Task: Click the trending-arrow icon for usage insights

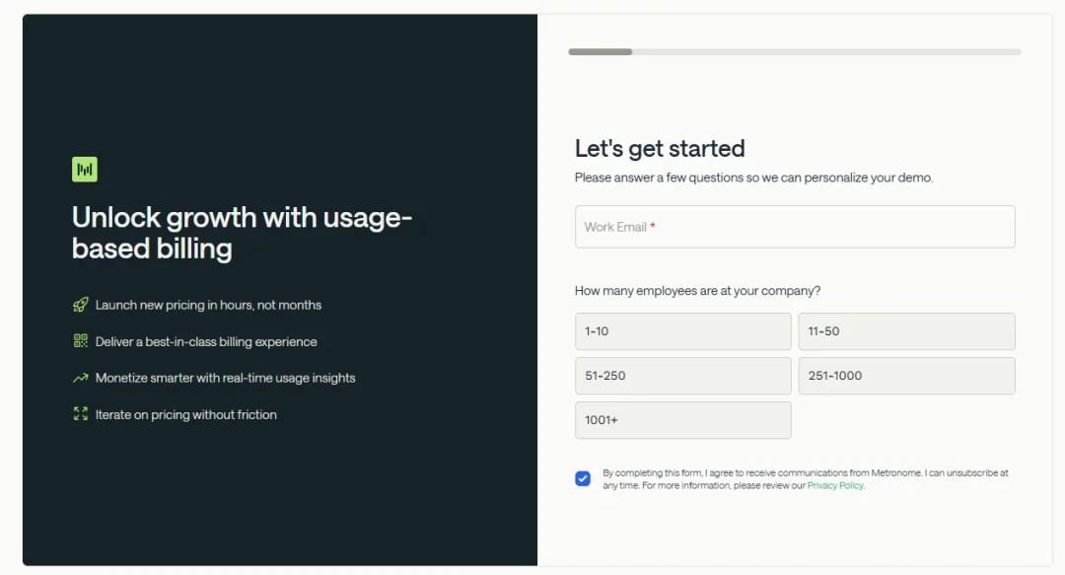Action: click(x=81, y=377)
